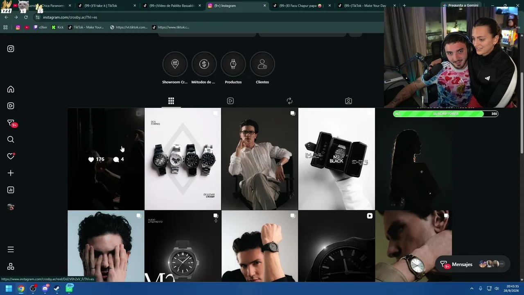Open your profile avatar in the sidebar

pos(11,207)
